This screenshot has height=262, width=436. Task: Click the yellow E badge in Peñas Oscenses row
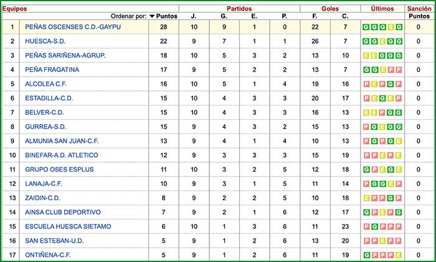click(391, 27)
